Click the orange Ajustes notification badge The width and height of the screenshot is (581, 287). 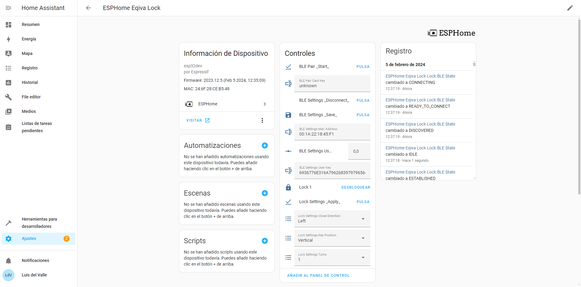click(x=67, y=238)
